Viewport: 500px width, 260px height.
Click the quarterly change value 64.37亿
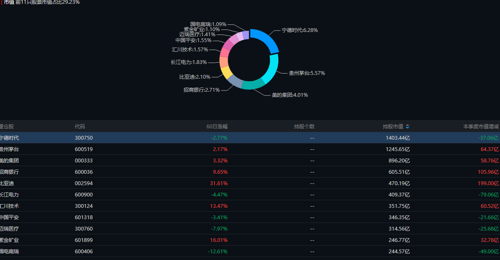[x=489, y=149]
